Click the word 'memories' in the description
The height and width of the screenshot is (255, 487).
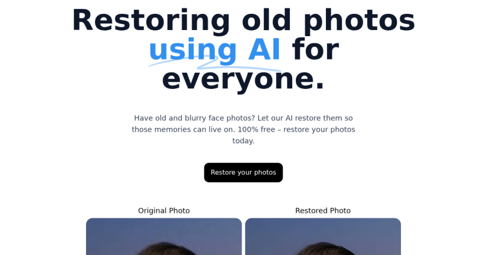coord(173,129)
